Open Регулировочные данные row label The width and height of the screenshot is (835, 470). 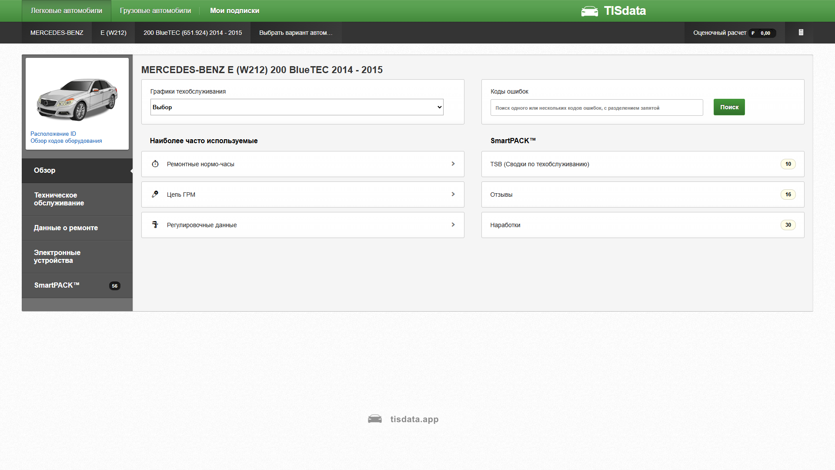point(202,225)
